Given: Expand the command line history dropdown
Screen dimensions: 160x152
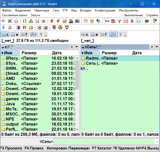Looking at the screenshot, I should tap(157, 142).
